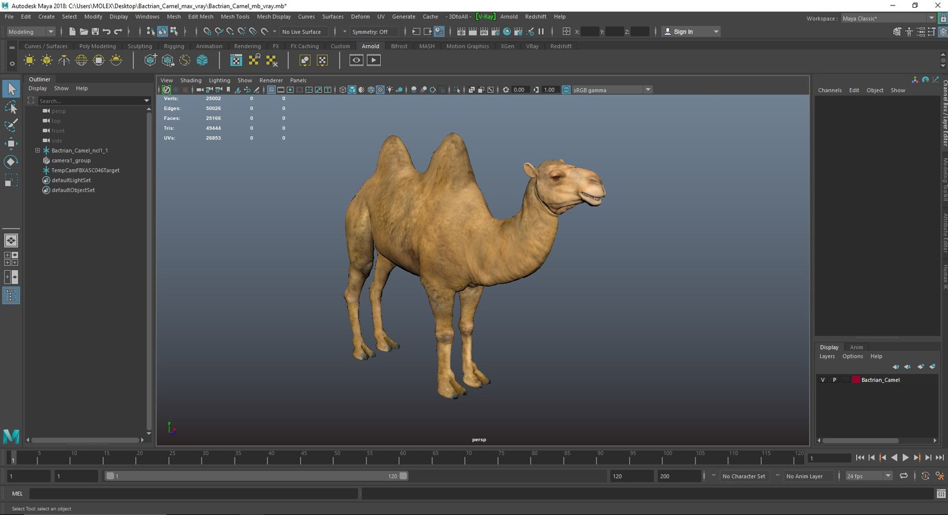Click the time range slider bar

point(256,476)
